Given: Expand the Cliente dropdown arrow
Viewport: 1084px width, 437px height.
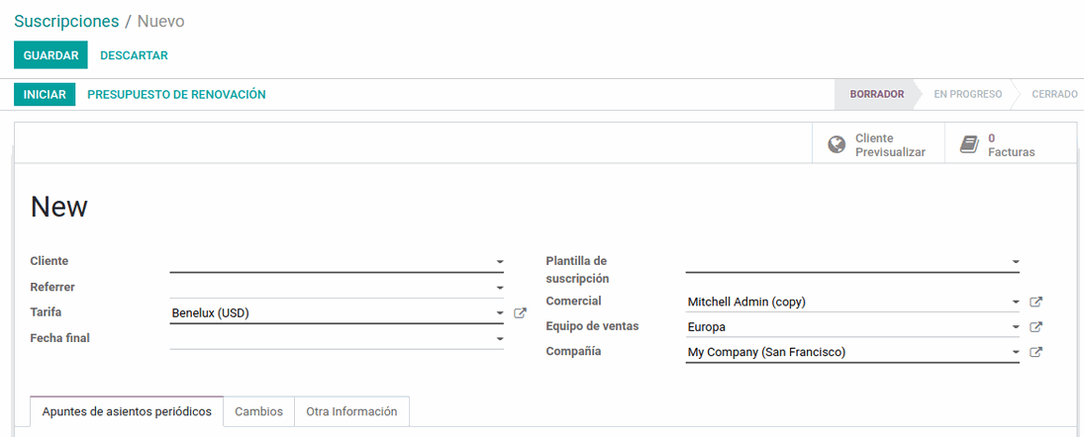Looking at the screenshot, I should pyautogui.click(x=499, y=262).
